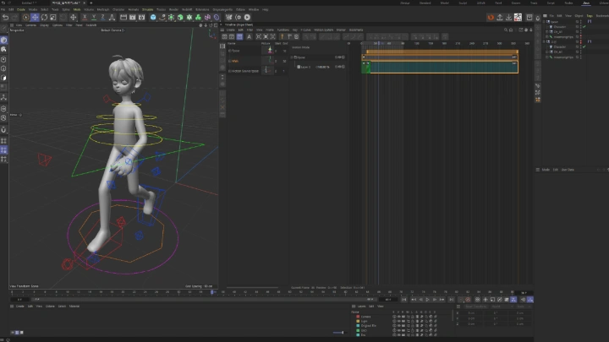Select the Move tool in the top toolbar
Screen dimensions: 609x342
click(36, 17)
